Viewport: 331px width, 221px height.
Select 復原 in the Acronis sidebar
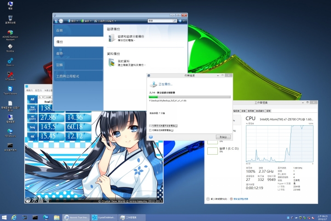(78, 53)
